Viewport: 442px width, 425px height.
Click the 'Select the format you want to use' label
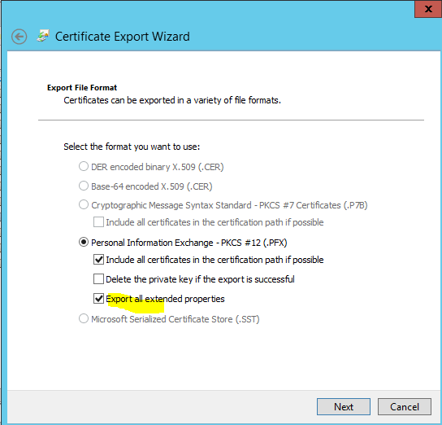pyautogui.click(x=132, y=147)
